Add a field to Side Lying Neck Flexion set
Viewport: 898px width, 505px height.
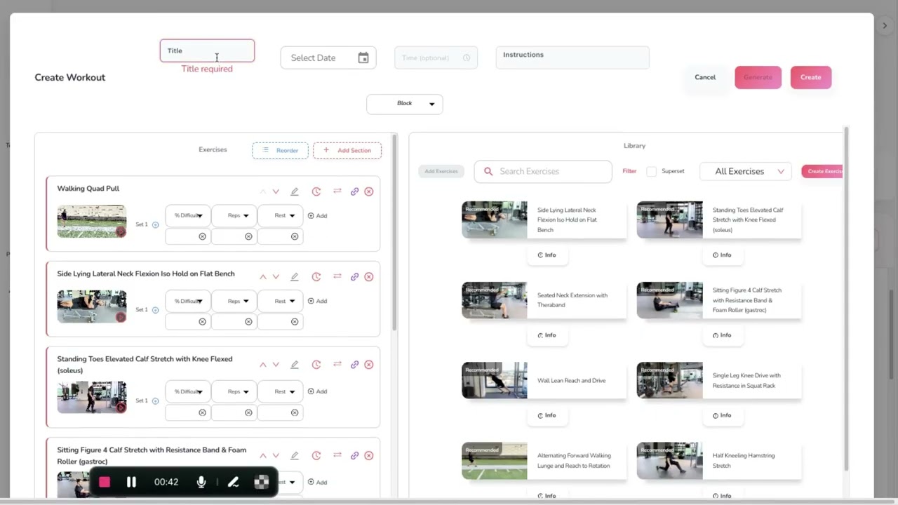pos(317,302)
